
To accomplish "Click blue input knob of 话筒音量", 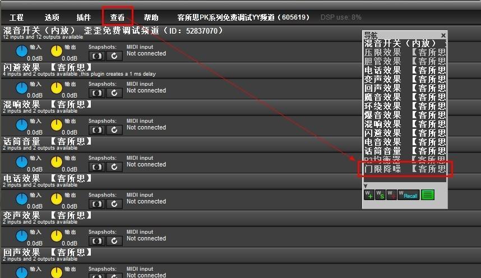I will [21, 162].
